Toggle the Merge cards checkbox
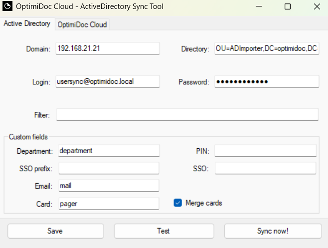Viewport: 328px width, 248px height. point(177,203)
